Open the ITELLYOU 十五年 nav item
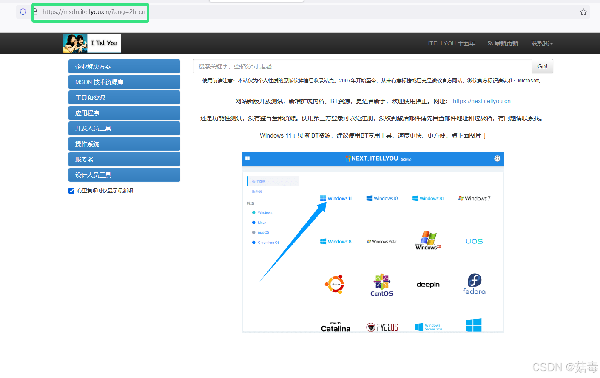 (x=452, y=43)
